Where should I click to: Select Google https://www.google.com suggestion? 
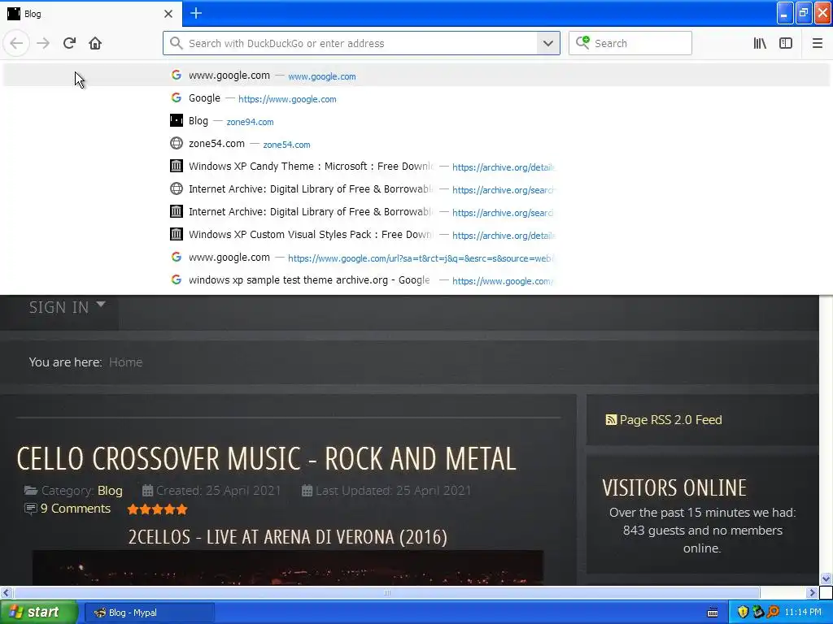pos(416,98)
